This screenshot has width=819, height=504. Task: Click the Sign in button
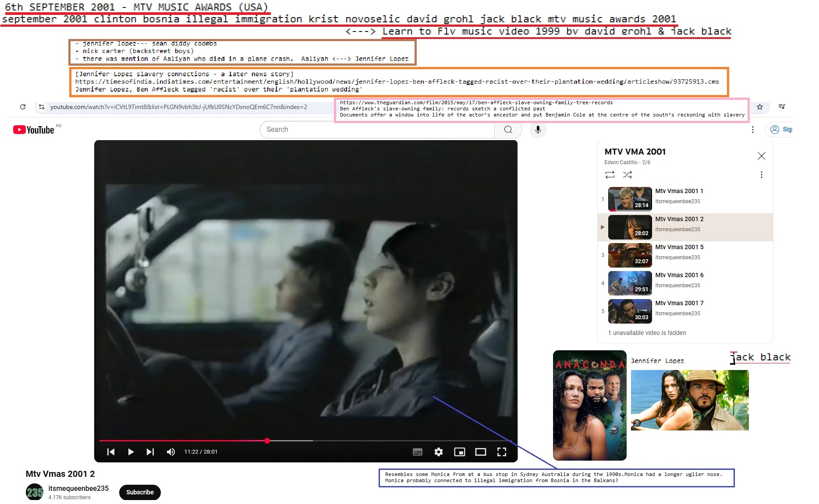(x=780, y=130)
